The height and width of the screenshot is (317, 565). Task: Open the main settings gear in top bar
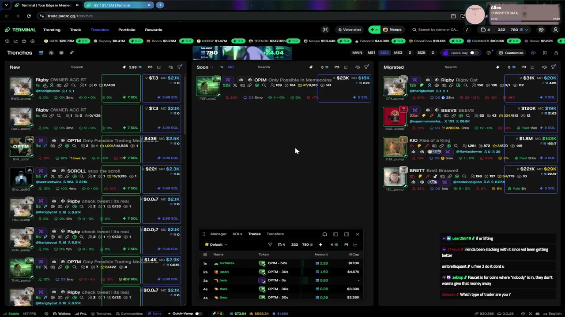point(541,29)
